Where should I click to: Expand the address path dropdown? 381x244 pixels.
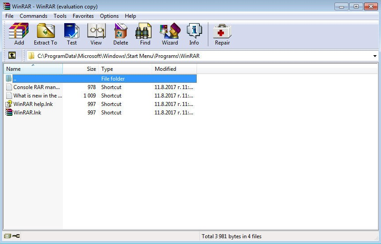[x=375, y=56]
